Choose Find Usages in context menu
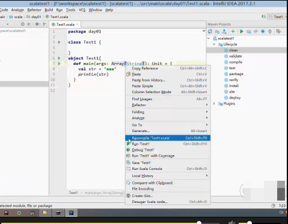This screenshot has height=224, width=288. point(168,99)
